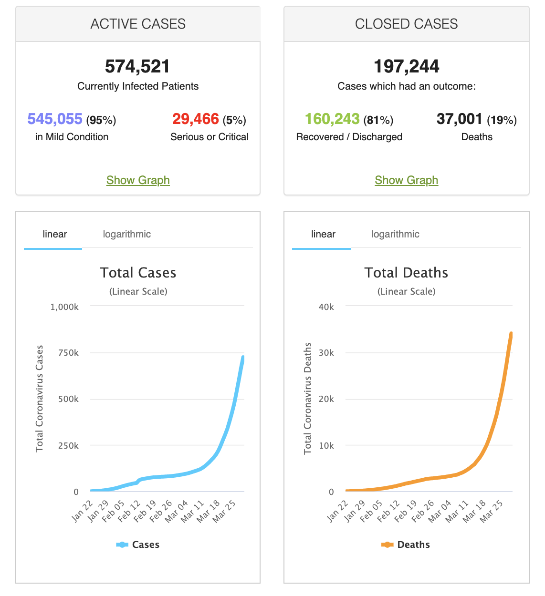Click the 10k y-axis label

tap(326, 446)
